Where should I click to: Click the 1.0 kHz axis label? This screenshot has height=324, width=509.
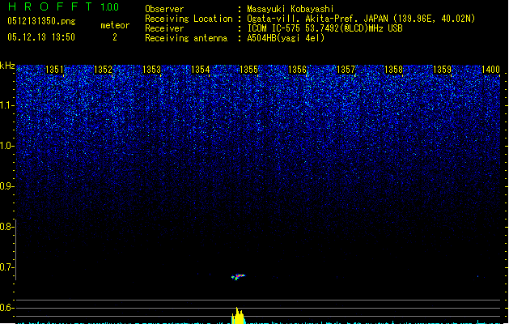click(6, 146)
